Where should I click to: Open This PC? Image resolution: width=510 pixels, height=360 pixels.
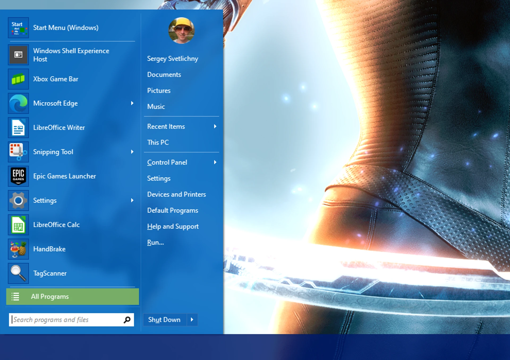158,142
